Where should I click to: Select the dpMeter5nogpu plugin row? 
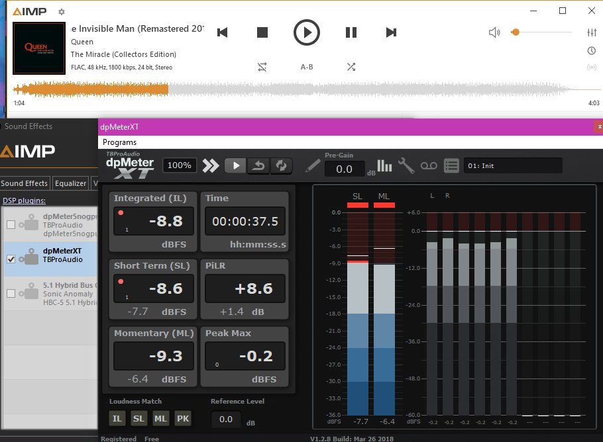tap(50, 225)
